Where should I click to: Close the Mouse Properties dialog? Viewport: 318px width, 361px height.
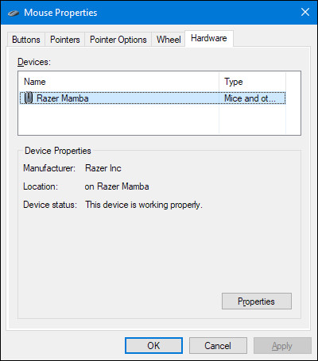click(x=305, y=12)
